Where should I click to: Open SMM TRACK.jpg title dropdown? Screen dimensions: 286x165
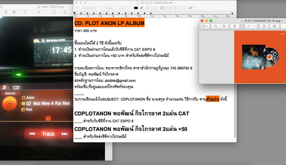(x=66, y=7)
